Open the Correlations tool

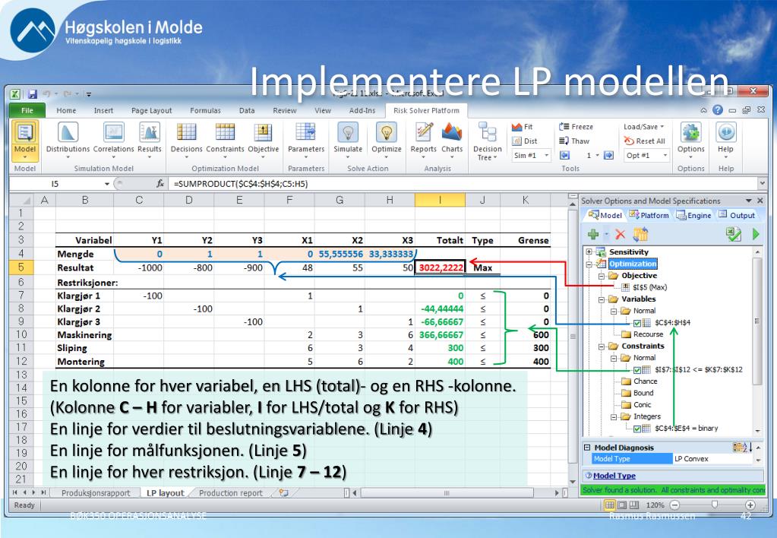tap(113, 139)
